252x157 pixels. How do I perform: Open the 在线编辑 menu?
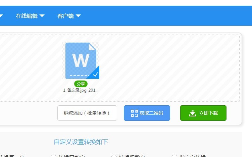click(x=27, y=16)
